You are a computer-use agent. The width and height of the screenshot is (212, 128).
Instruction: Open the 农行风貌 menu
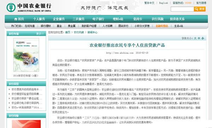click(158, 19)
